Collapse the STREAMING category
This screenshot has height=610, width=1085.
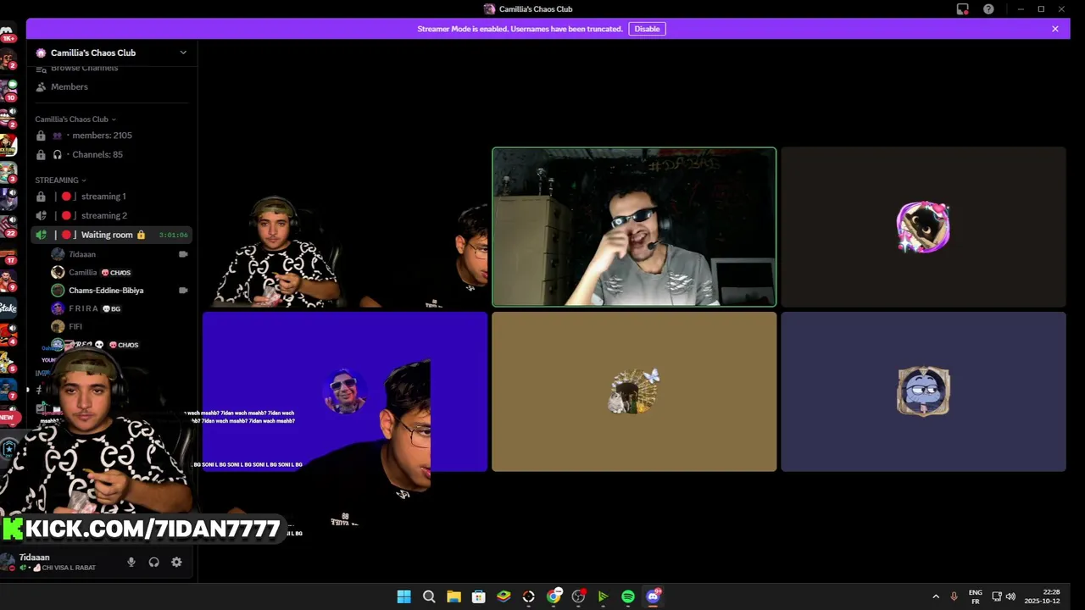click(60, 180)
